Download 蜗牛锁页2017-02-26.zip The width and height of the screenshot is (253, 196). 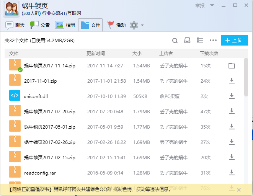click(232, 142)
